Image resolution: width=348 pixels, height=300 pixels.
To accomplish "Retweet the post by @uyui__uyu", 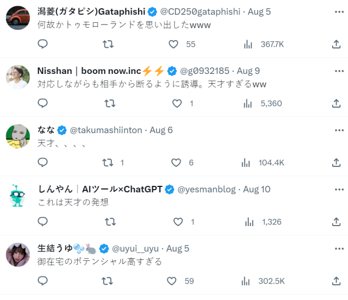I will (108, 281).
